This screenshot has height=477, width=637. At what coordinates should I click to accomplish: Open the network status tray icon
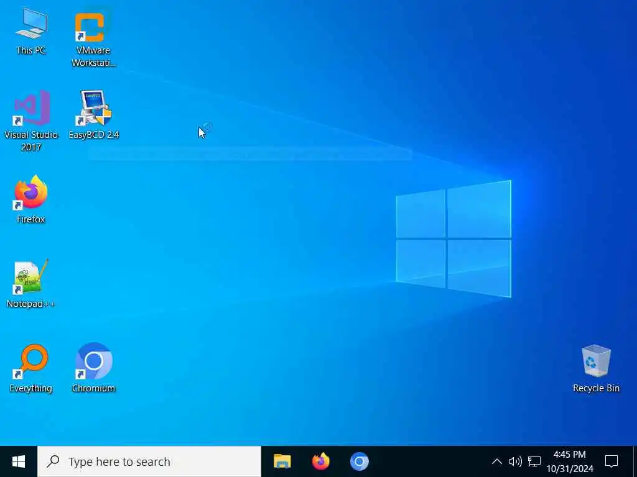click(x=534, y=461)
